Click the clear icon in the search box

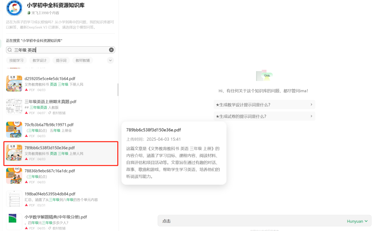111,50
